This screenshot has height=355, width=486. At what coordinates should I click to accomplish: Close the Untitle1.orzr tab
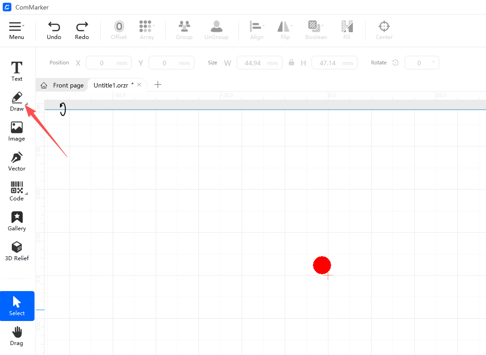[139, 85]
